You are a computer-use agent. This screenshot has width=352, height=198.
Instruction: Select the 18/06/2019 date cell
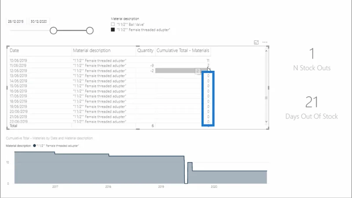tap(18, 101)
